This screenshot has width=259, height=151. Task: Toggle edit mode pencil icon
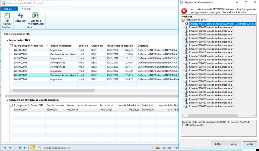tap(32, 148)
